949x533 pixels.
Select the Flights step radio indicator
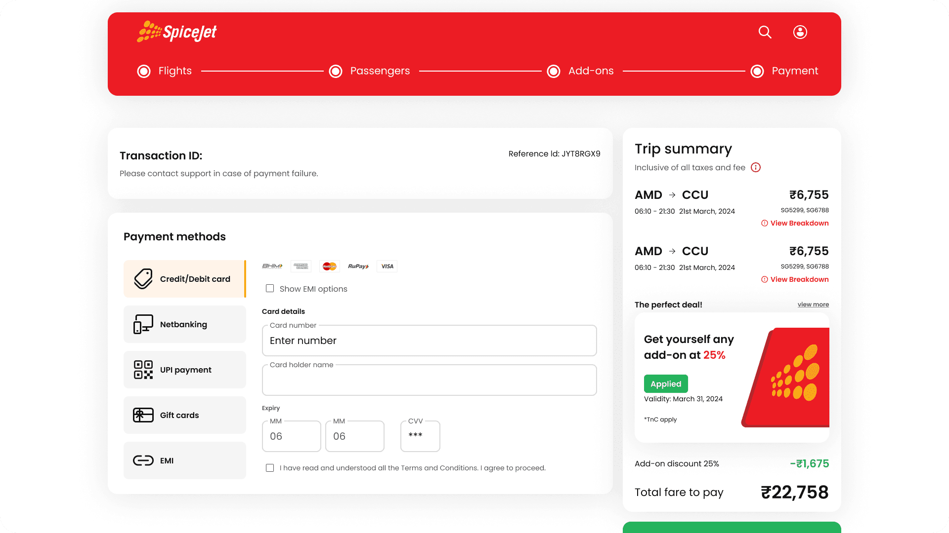pyautogui.click(x=144, y=71)
